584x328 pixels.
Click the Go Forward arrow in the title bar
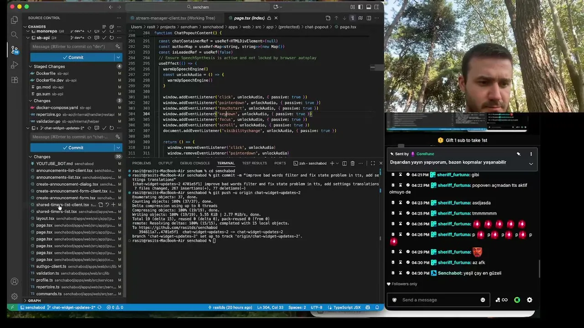(120, 7)
